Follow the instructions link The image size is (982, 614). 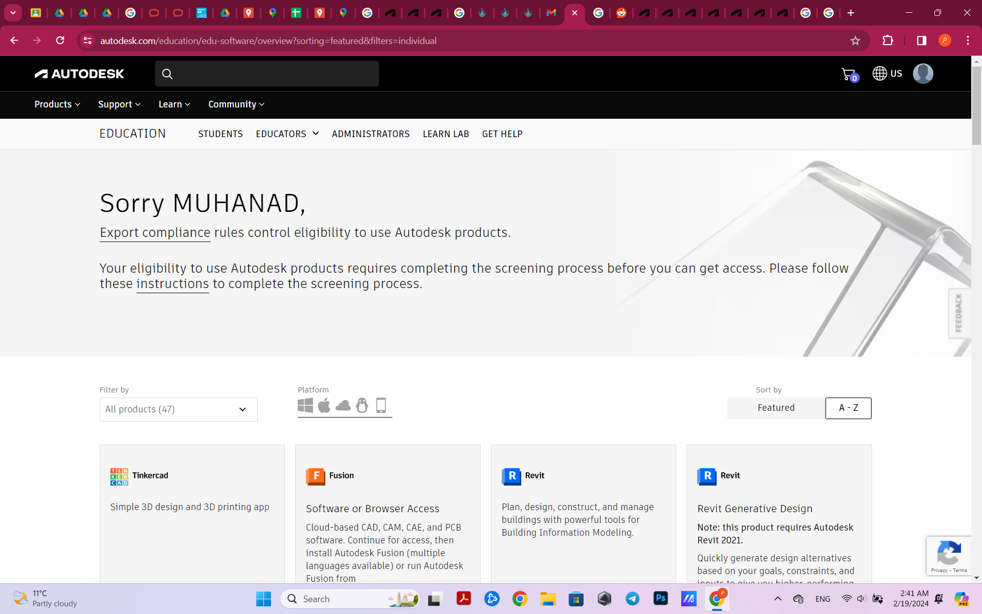point(172,284)
